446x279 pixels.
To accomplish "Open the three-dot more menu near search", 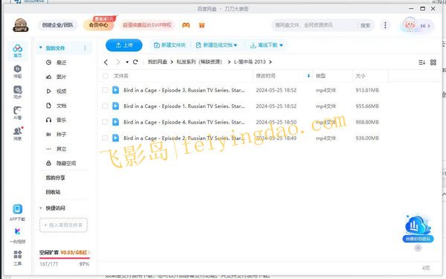I will tap(385, 25).
